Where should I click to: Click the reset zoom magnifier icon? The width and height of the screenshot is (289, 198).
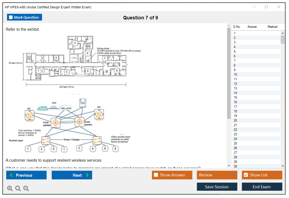tap(18, 189)
